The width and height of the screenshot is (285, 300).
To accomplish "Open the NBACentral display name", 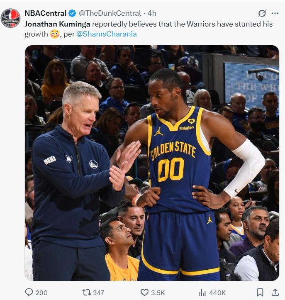I will point(46,13).
